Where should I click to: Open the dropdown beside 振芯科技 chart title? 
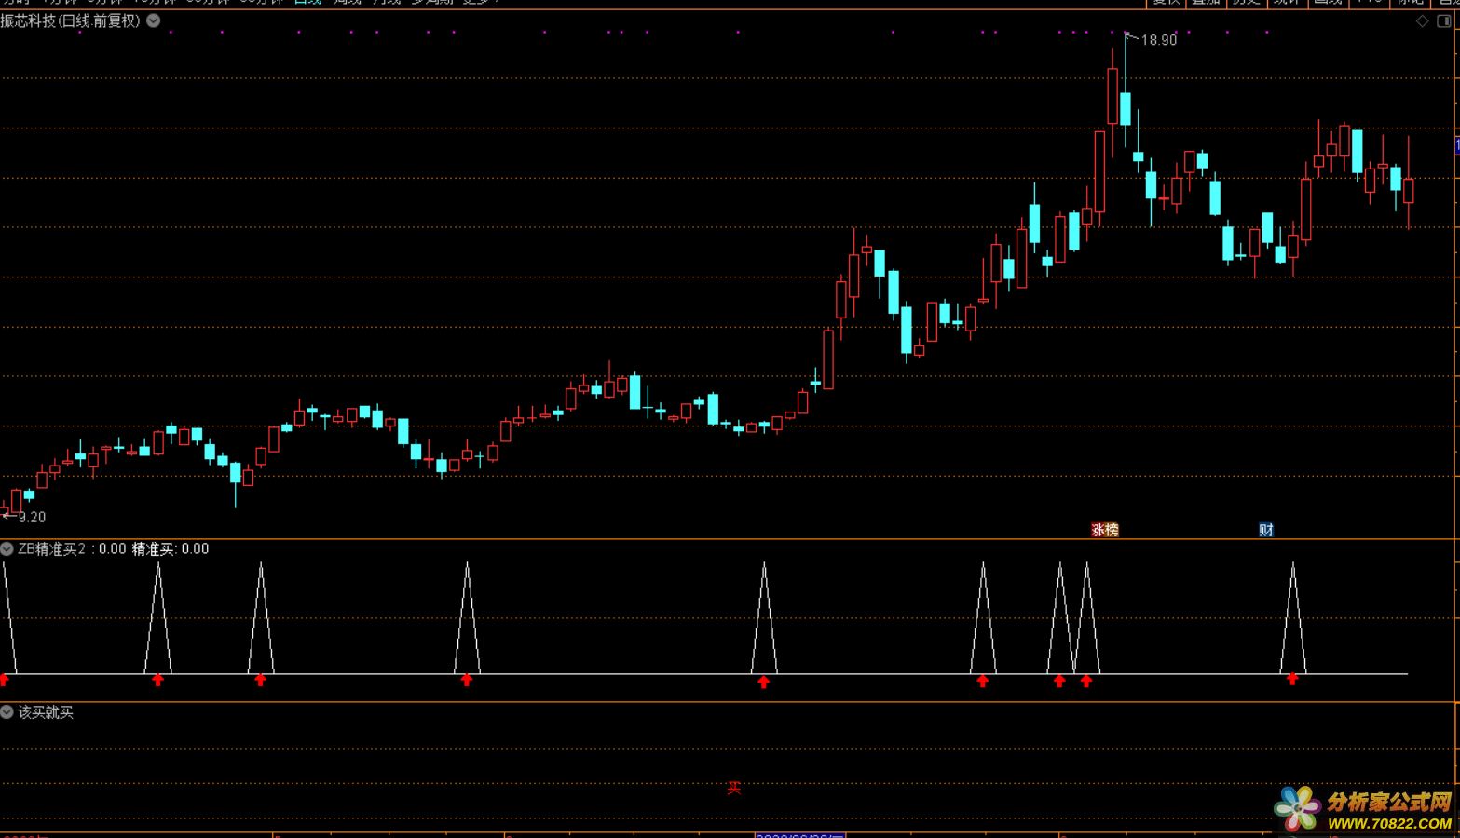coord(154,20)
